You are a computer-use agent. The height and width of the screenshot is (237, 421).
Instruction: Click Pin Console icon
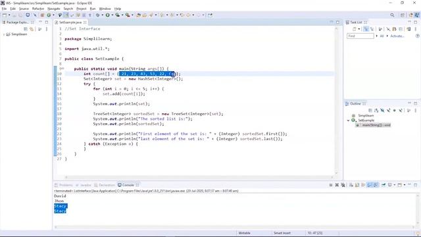(384, 185)
